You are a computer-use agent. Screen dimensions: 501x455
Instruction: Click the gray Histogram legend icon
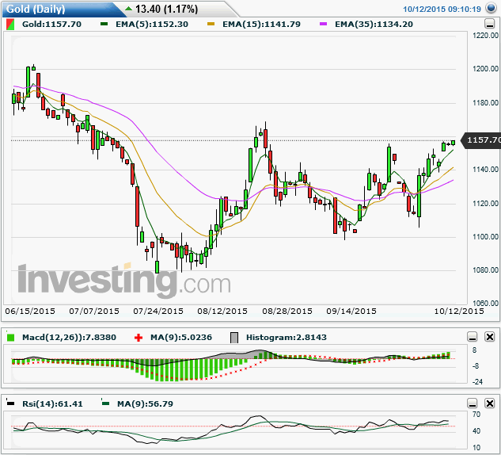tap(234, 338)
